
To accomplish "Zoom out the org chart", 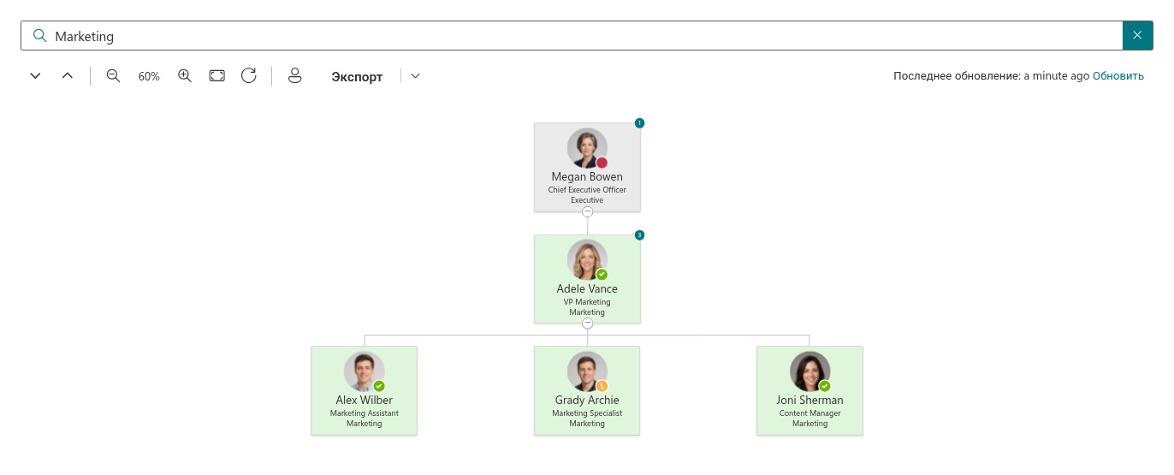I will (113, 76).
